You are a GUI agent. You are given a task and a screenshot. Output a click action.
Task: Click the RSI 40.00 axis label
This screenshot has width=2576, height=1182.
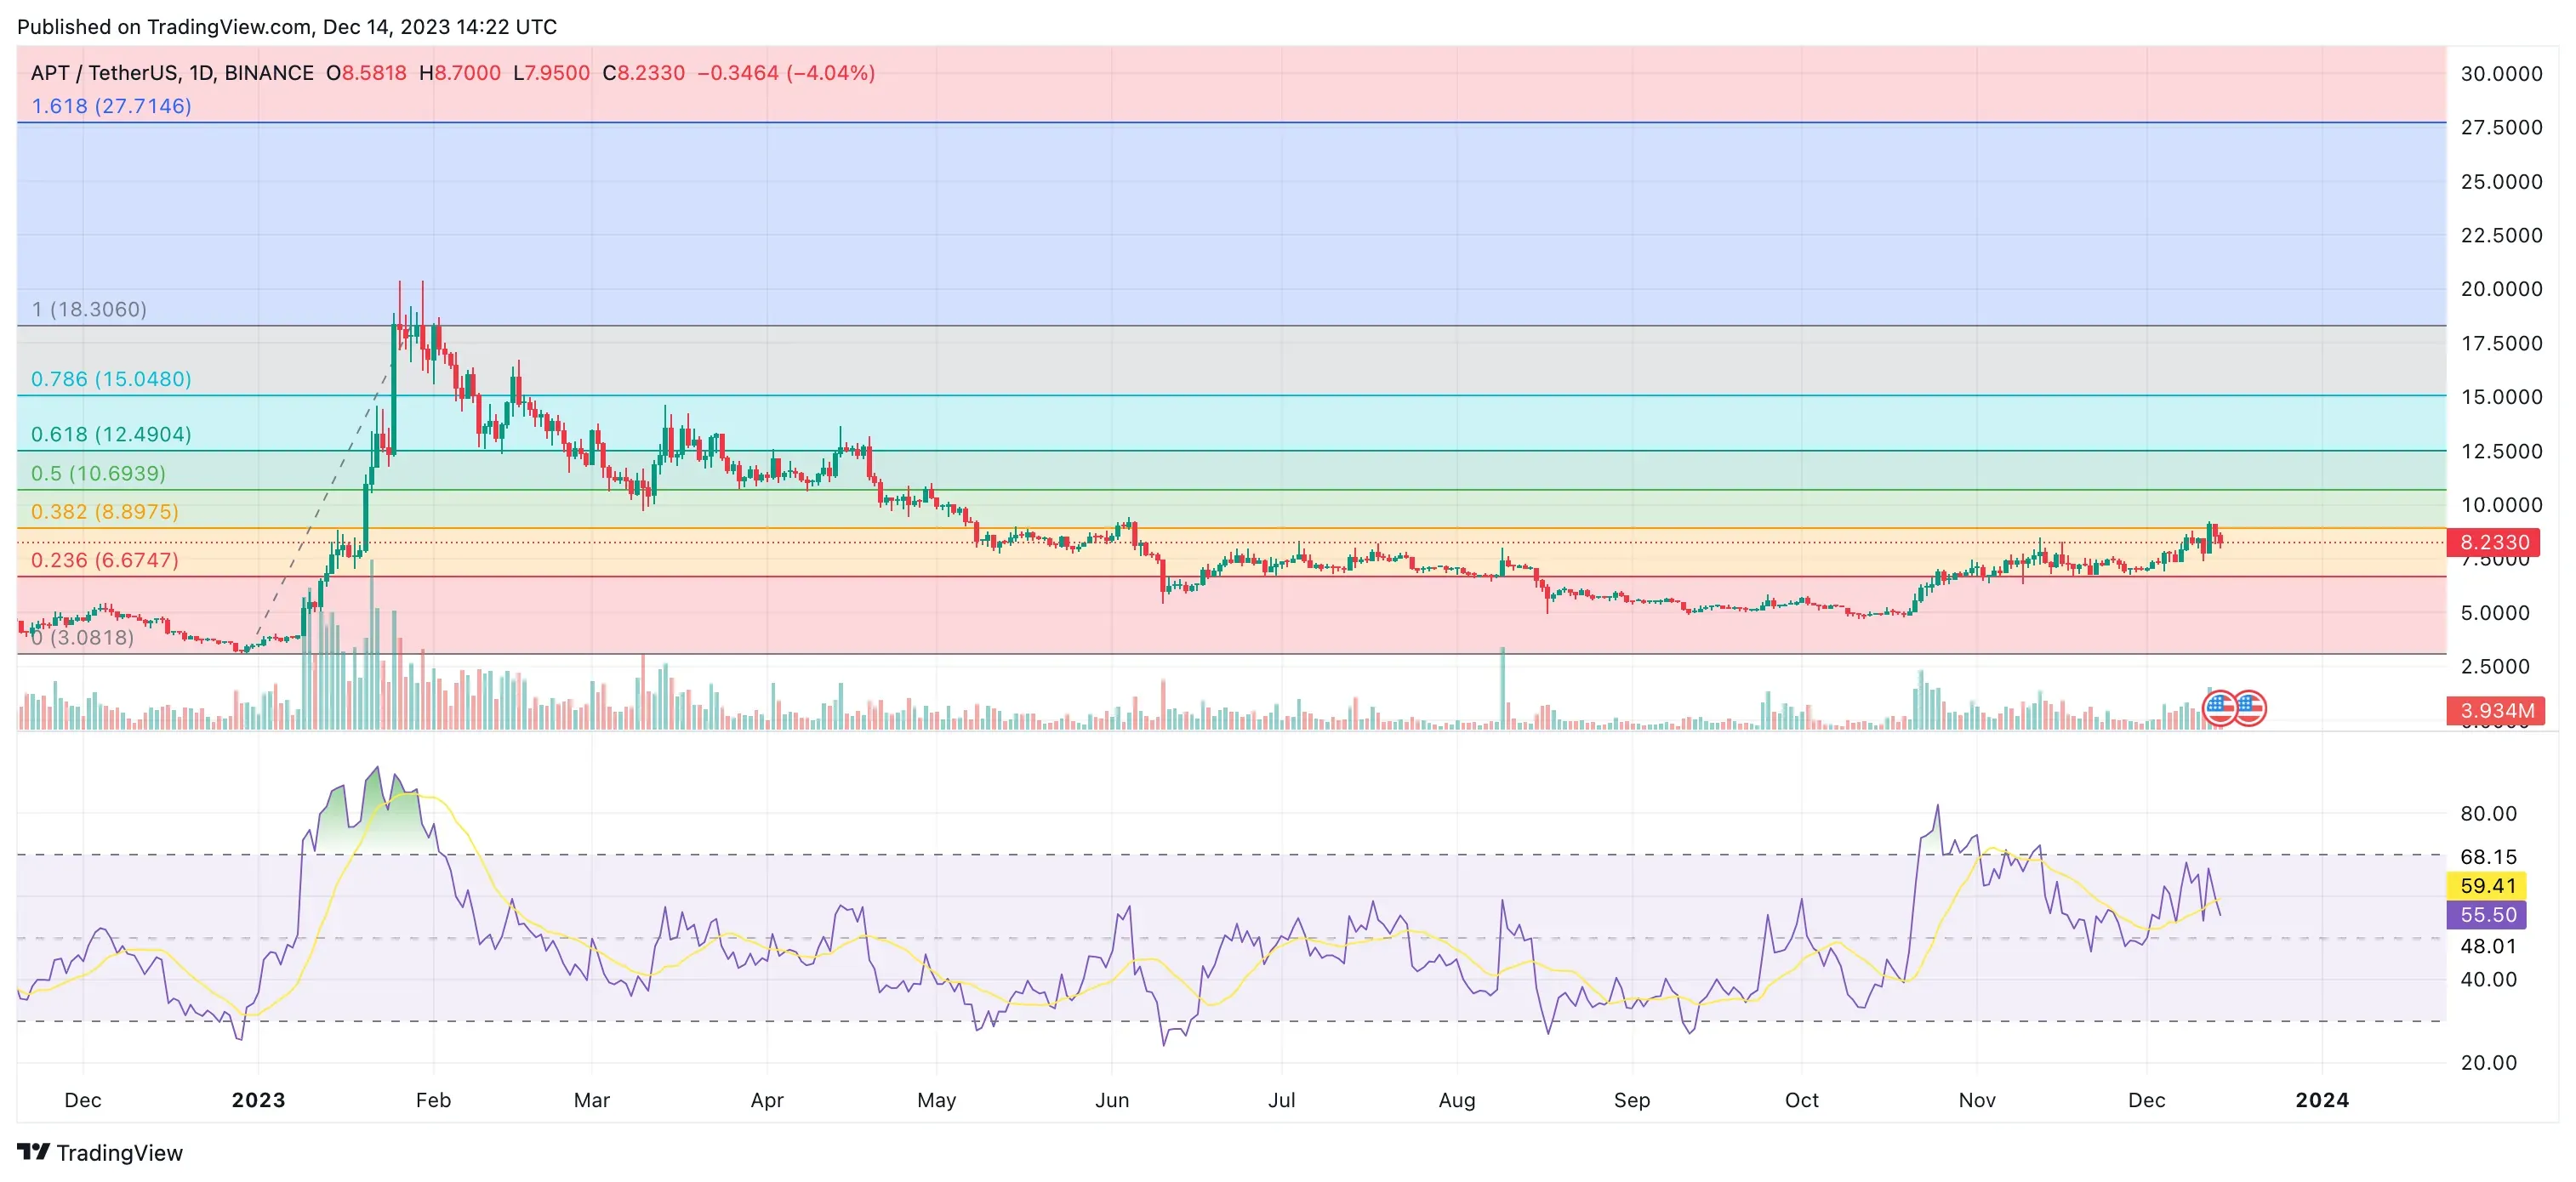click(2488, 979)
